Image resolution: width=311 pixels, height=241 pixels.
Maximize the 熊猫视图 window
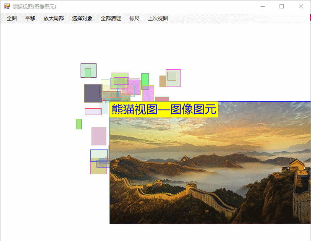282,7
